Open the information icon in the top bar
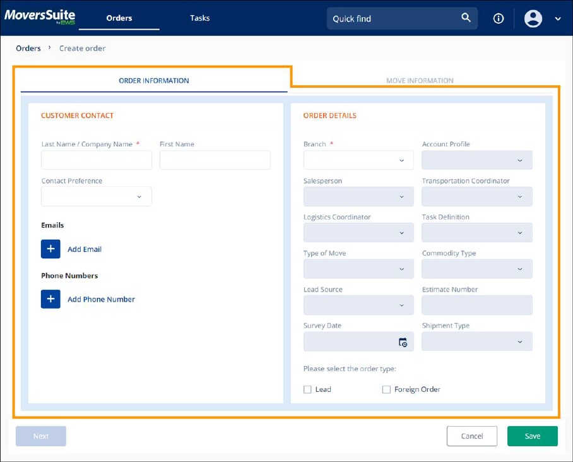 tap(498, 18)
